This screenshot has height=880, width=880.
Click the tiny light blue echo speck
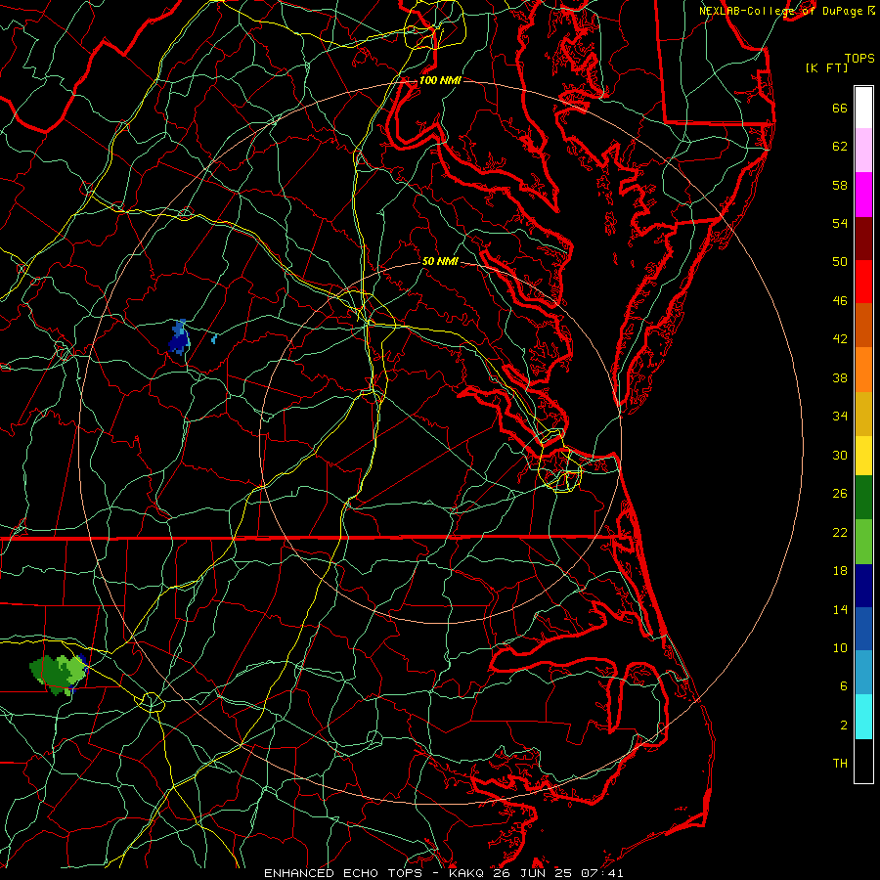pos(214,338)
